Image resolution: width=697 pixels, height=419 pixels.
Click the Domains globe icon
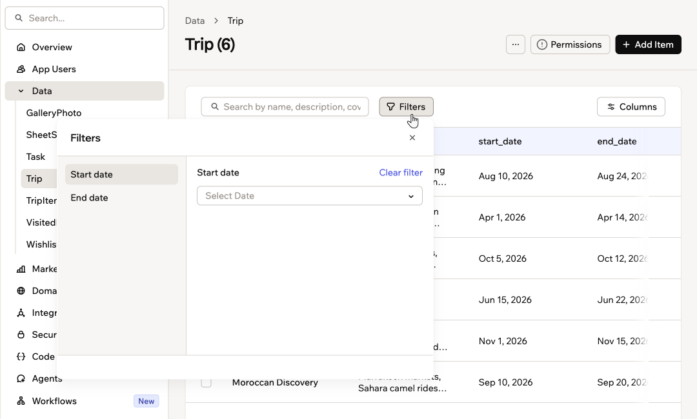pyautogui.click(x=21, y=291)
